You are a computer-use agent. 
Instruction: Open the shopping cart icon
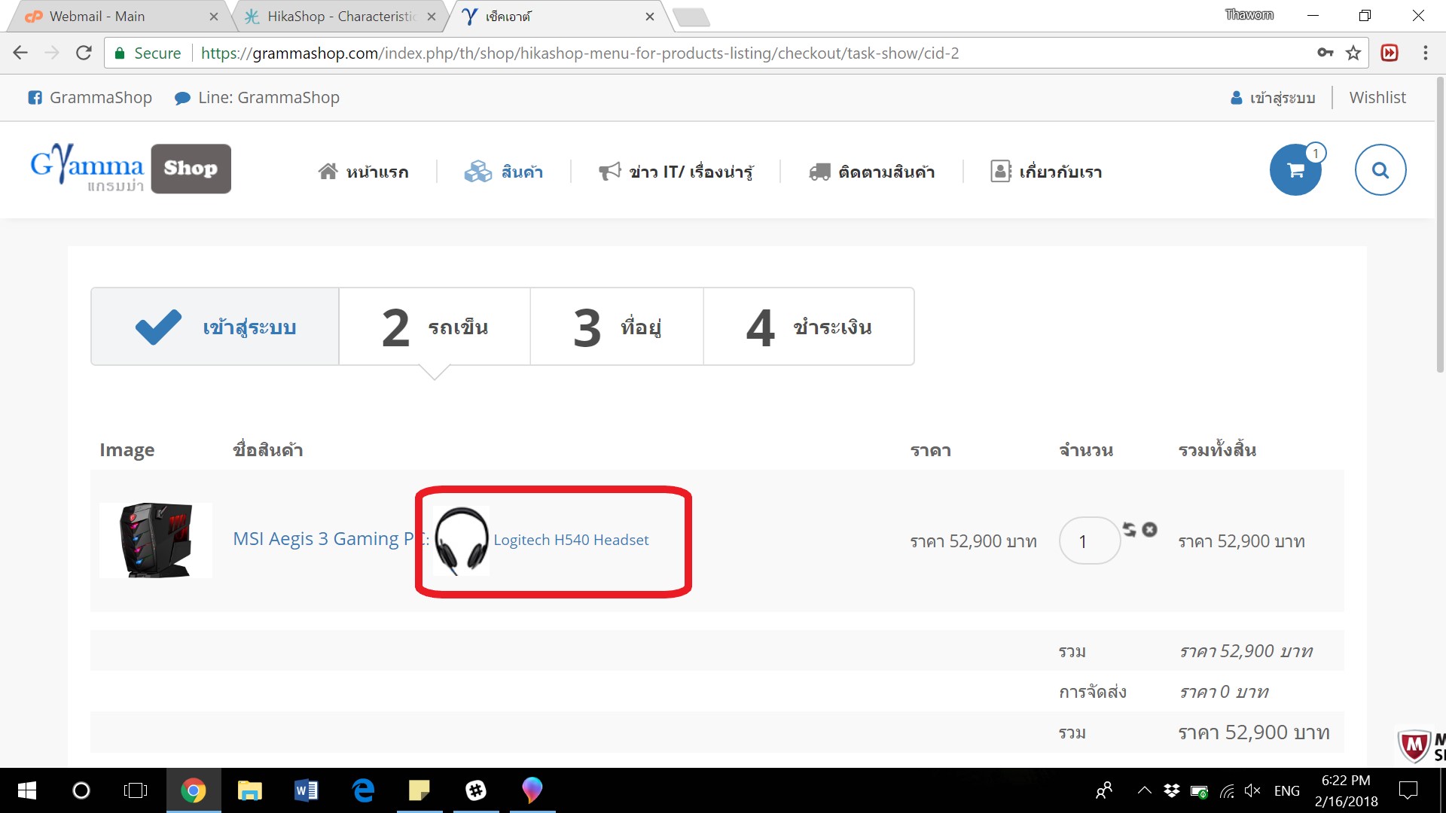pos(1295,170)
